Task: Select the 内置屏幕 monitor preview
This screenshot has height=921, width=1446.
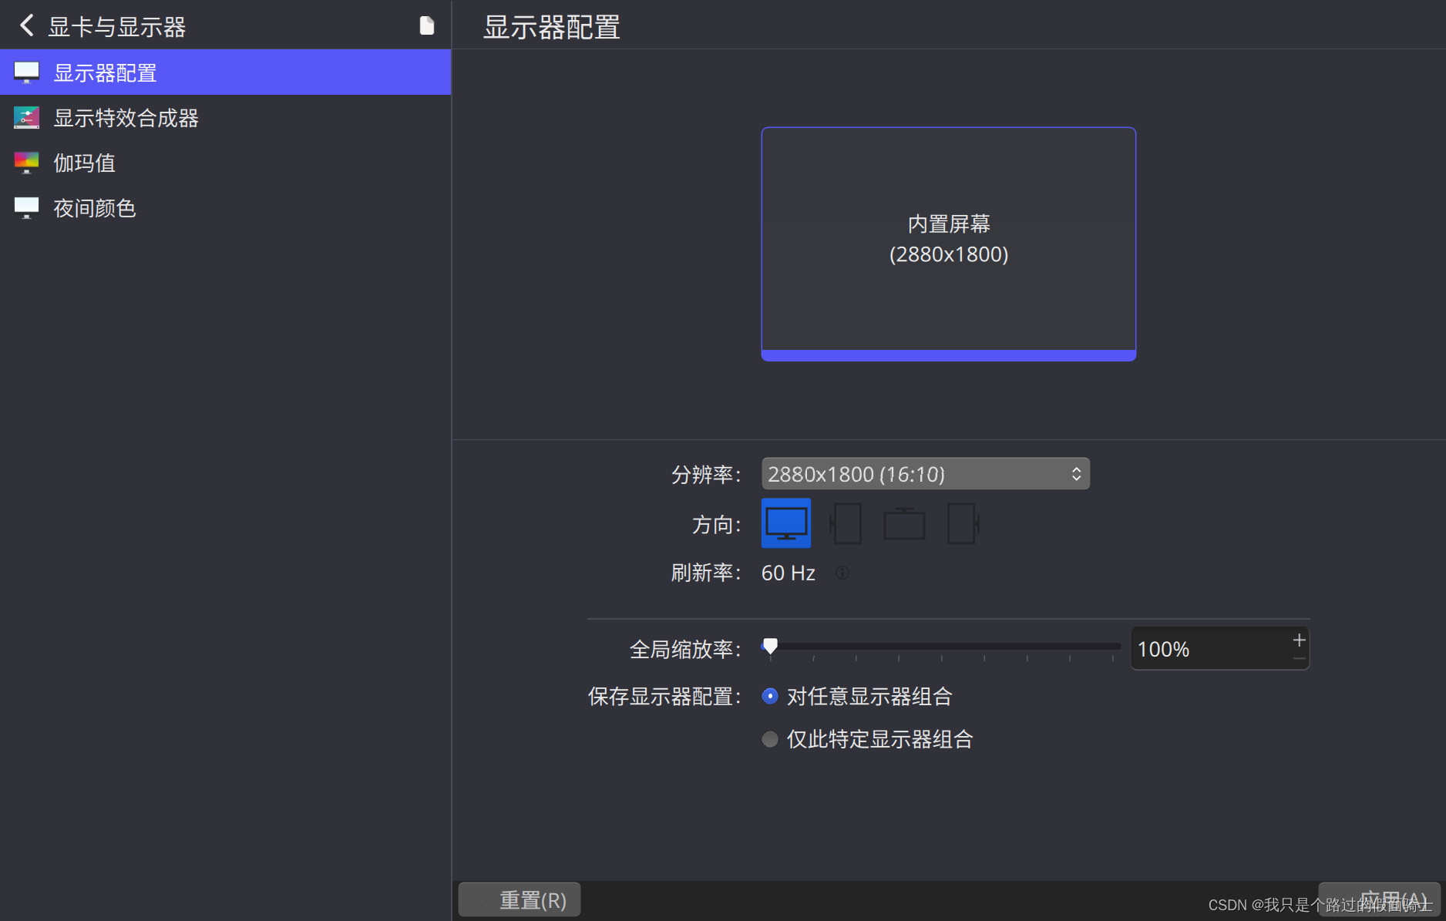Action: 948,244
